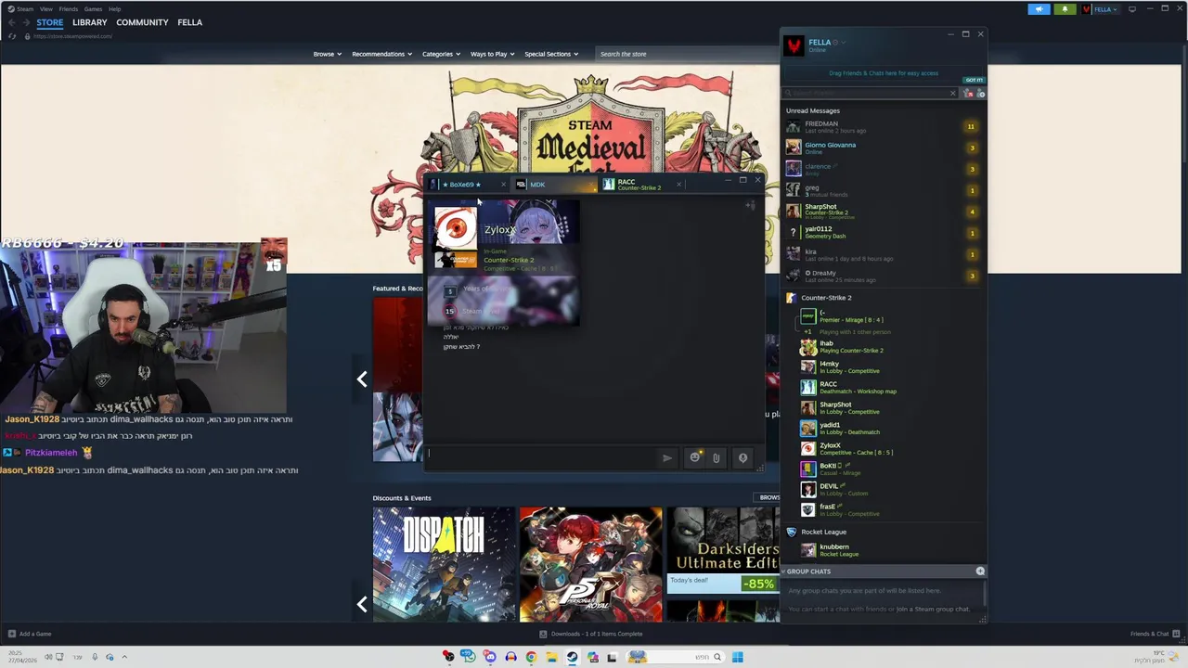This screenshot has width=1188, height=668.
Task: Click Join a Steam group chat link
Action: coord(933,609)
